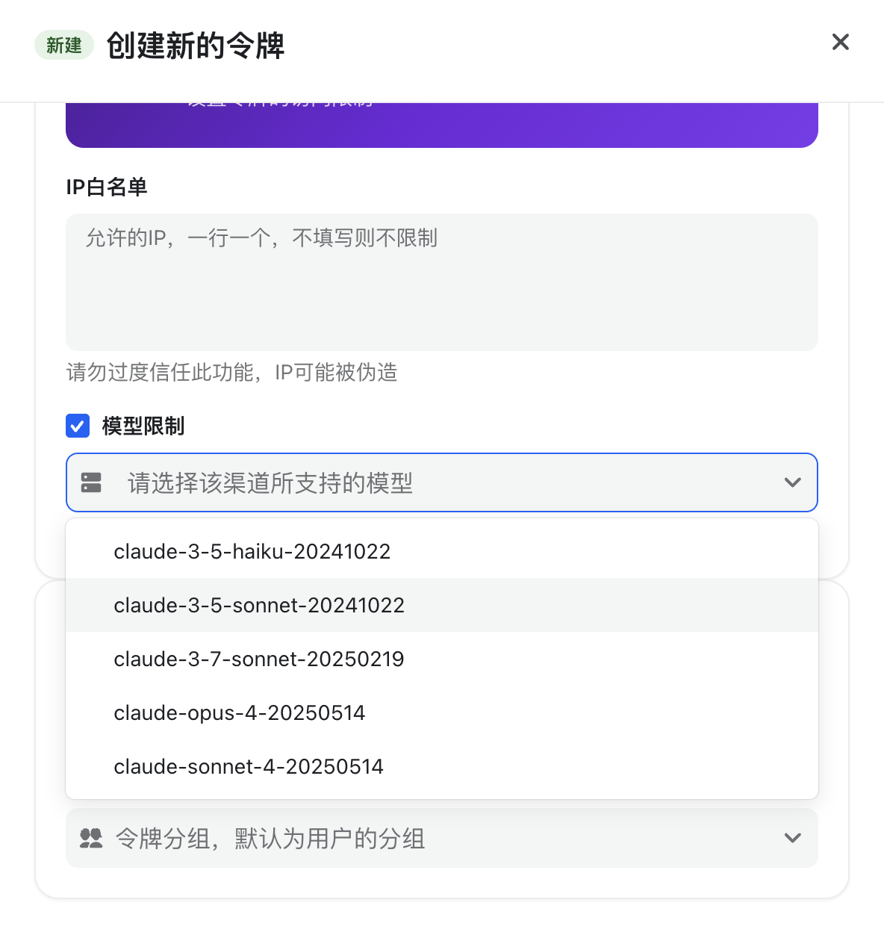Select claude-3-5-haiku-20241022 option

(x=442, y=551)
